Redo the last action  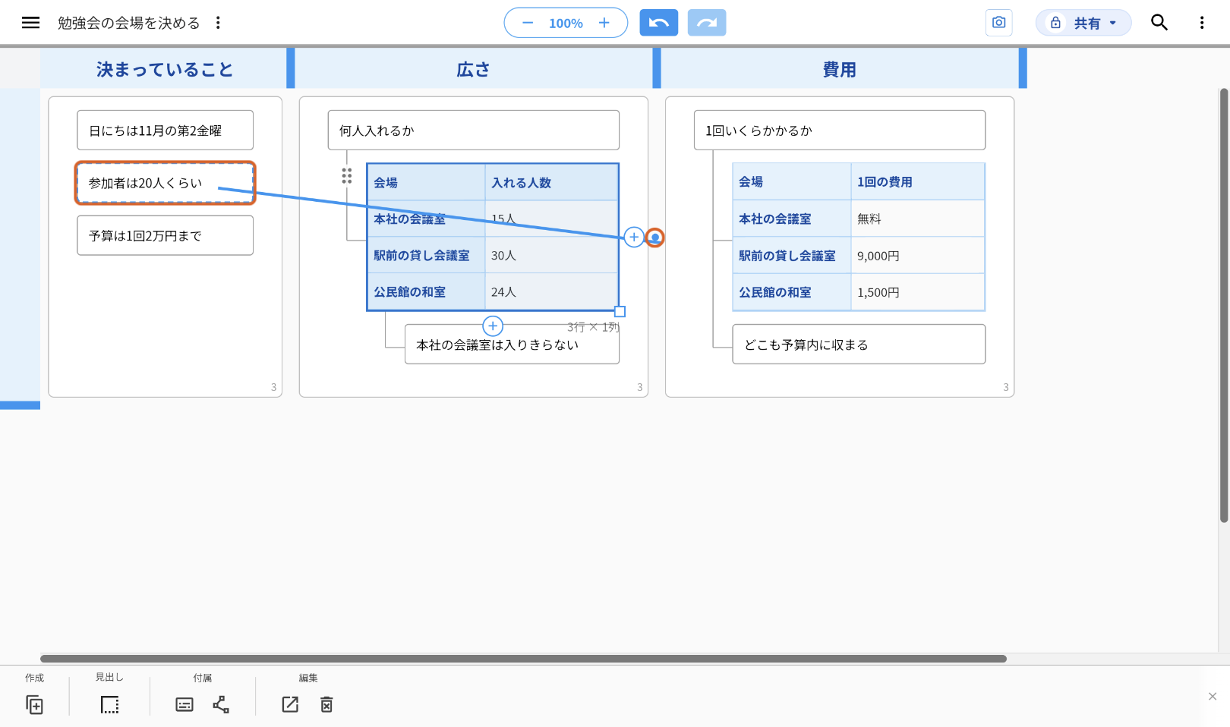(707, 23)
